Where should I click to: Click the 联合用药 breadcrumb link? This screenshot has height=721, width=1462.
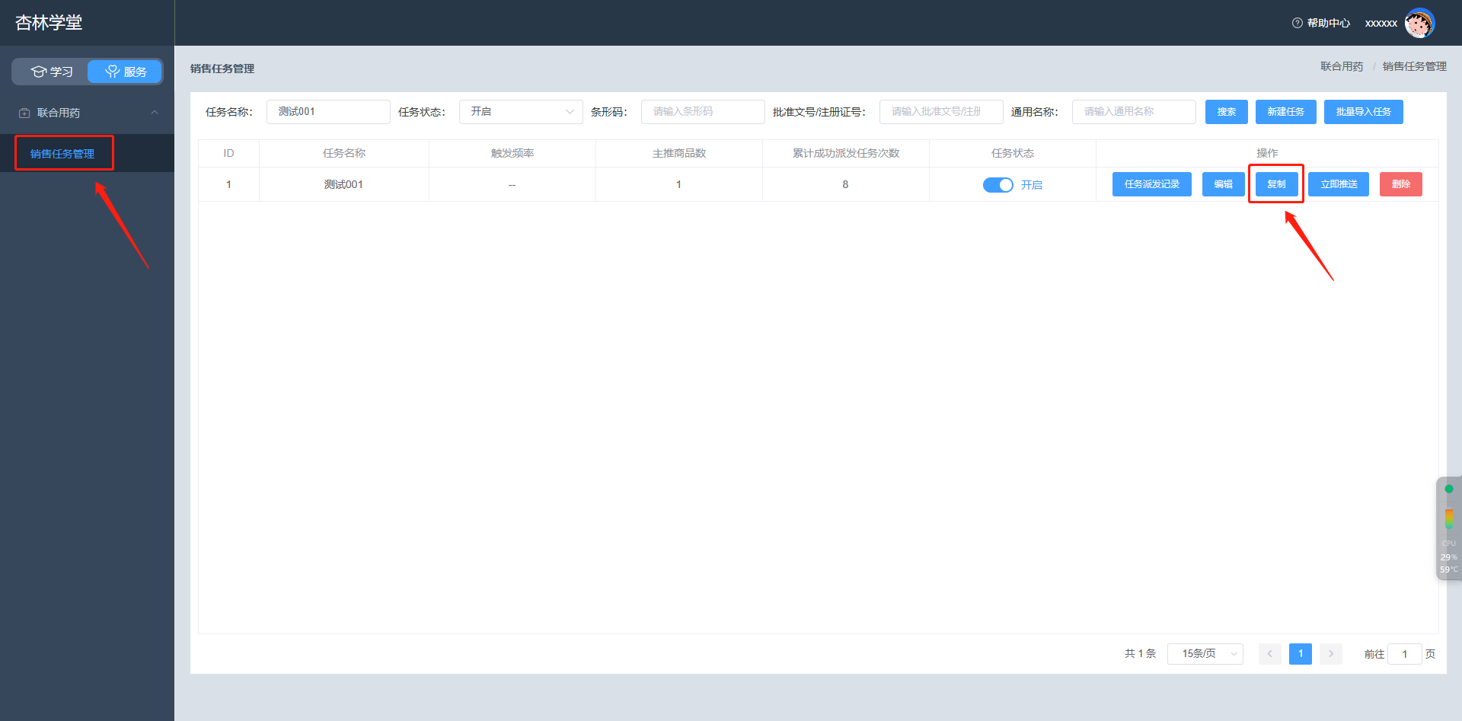click(1342, 66)
